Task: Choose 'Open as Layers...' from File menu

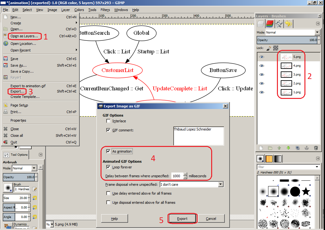Action: coord(24,36)
